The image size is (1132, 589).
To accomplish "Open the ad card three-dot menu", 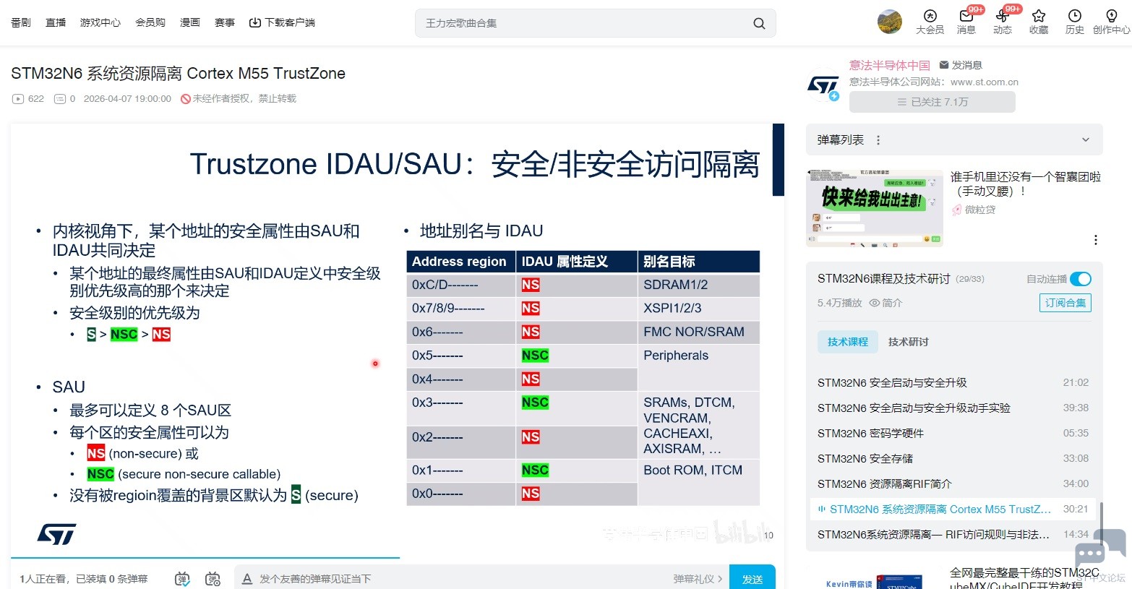I will pyautogui.click(x=1096, y=240).
